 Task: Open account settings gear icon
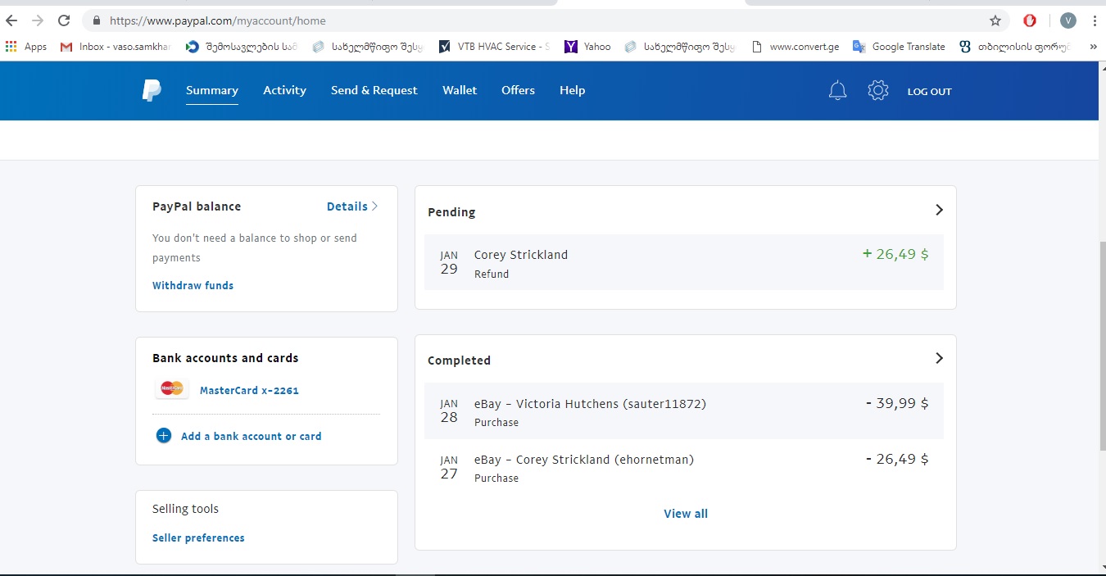[x=877, y=91]
